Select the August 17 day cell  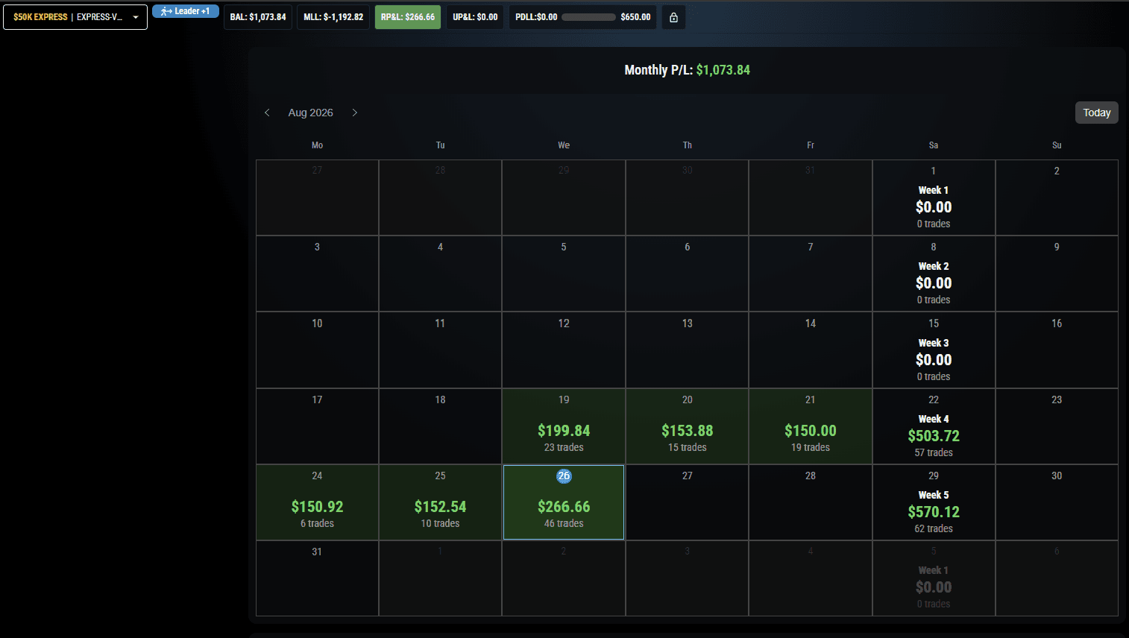pyautogui.click(x=317, y=426)
